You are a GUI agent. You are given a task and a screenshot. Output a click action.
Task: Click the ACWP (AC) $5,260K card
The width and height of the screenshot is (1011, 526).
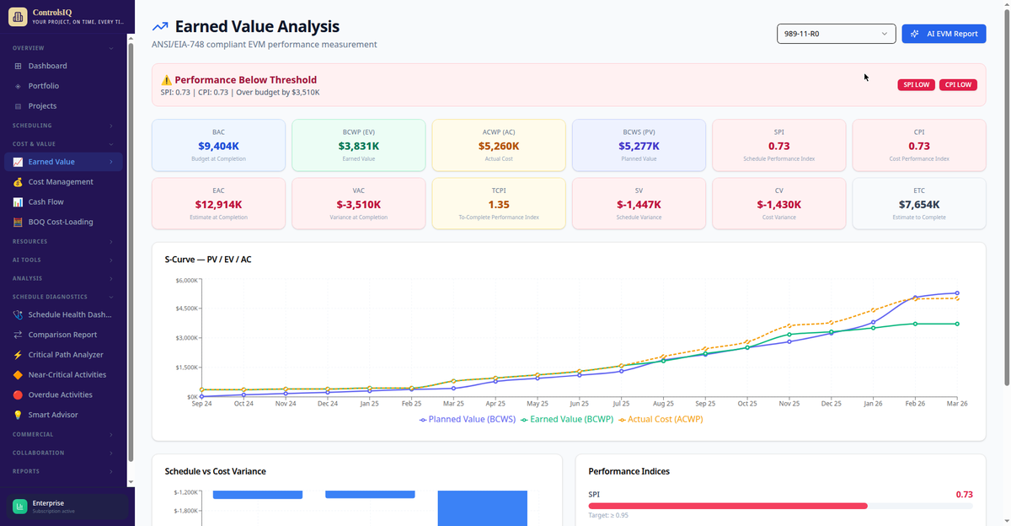[499, 145]
